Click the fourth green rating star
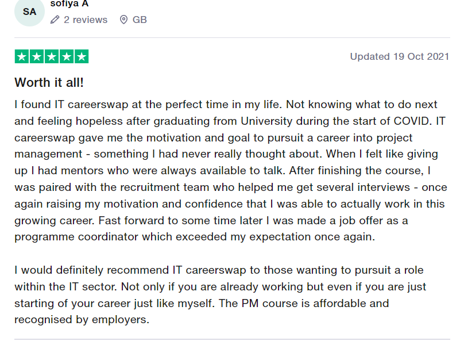 point(67,56)
